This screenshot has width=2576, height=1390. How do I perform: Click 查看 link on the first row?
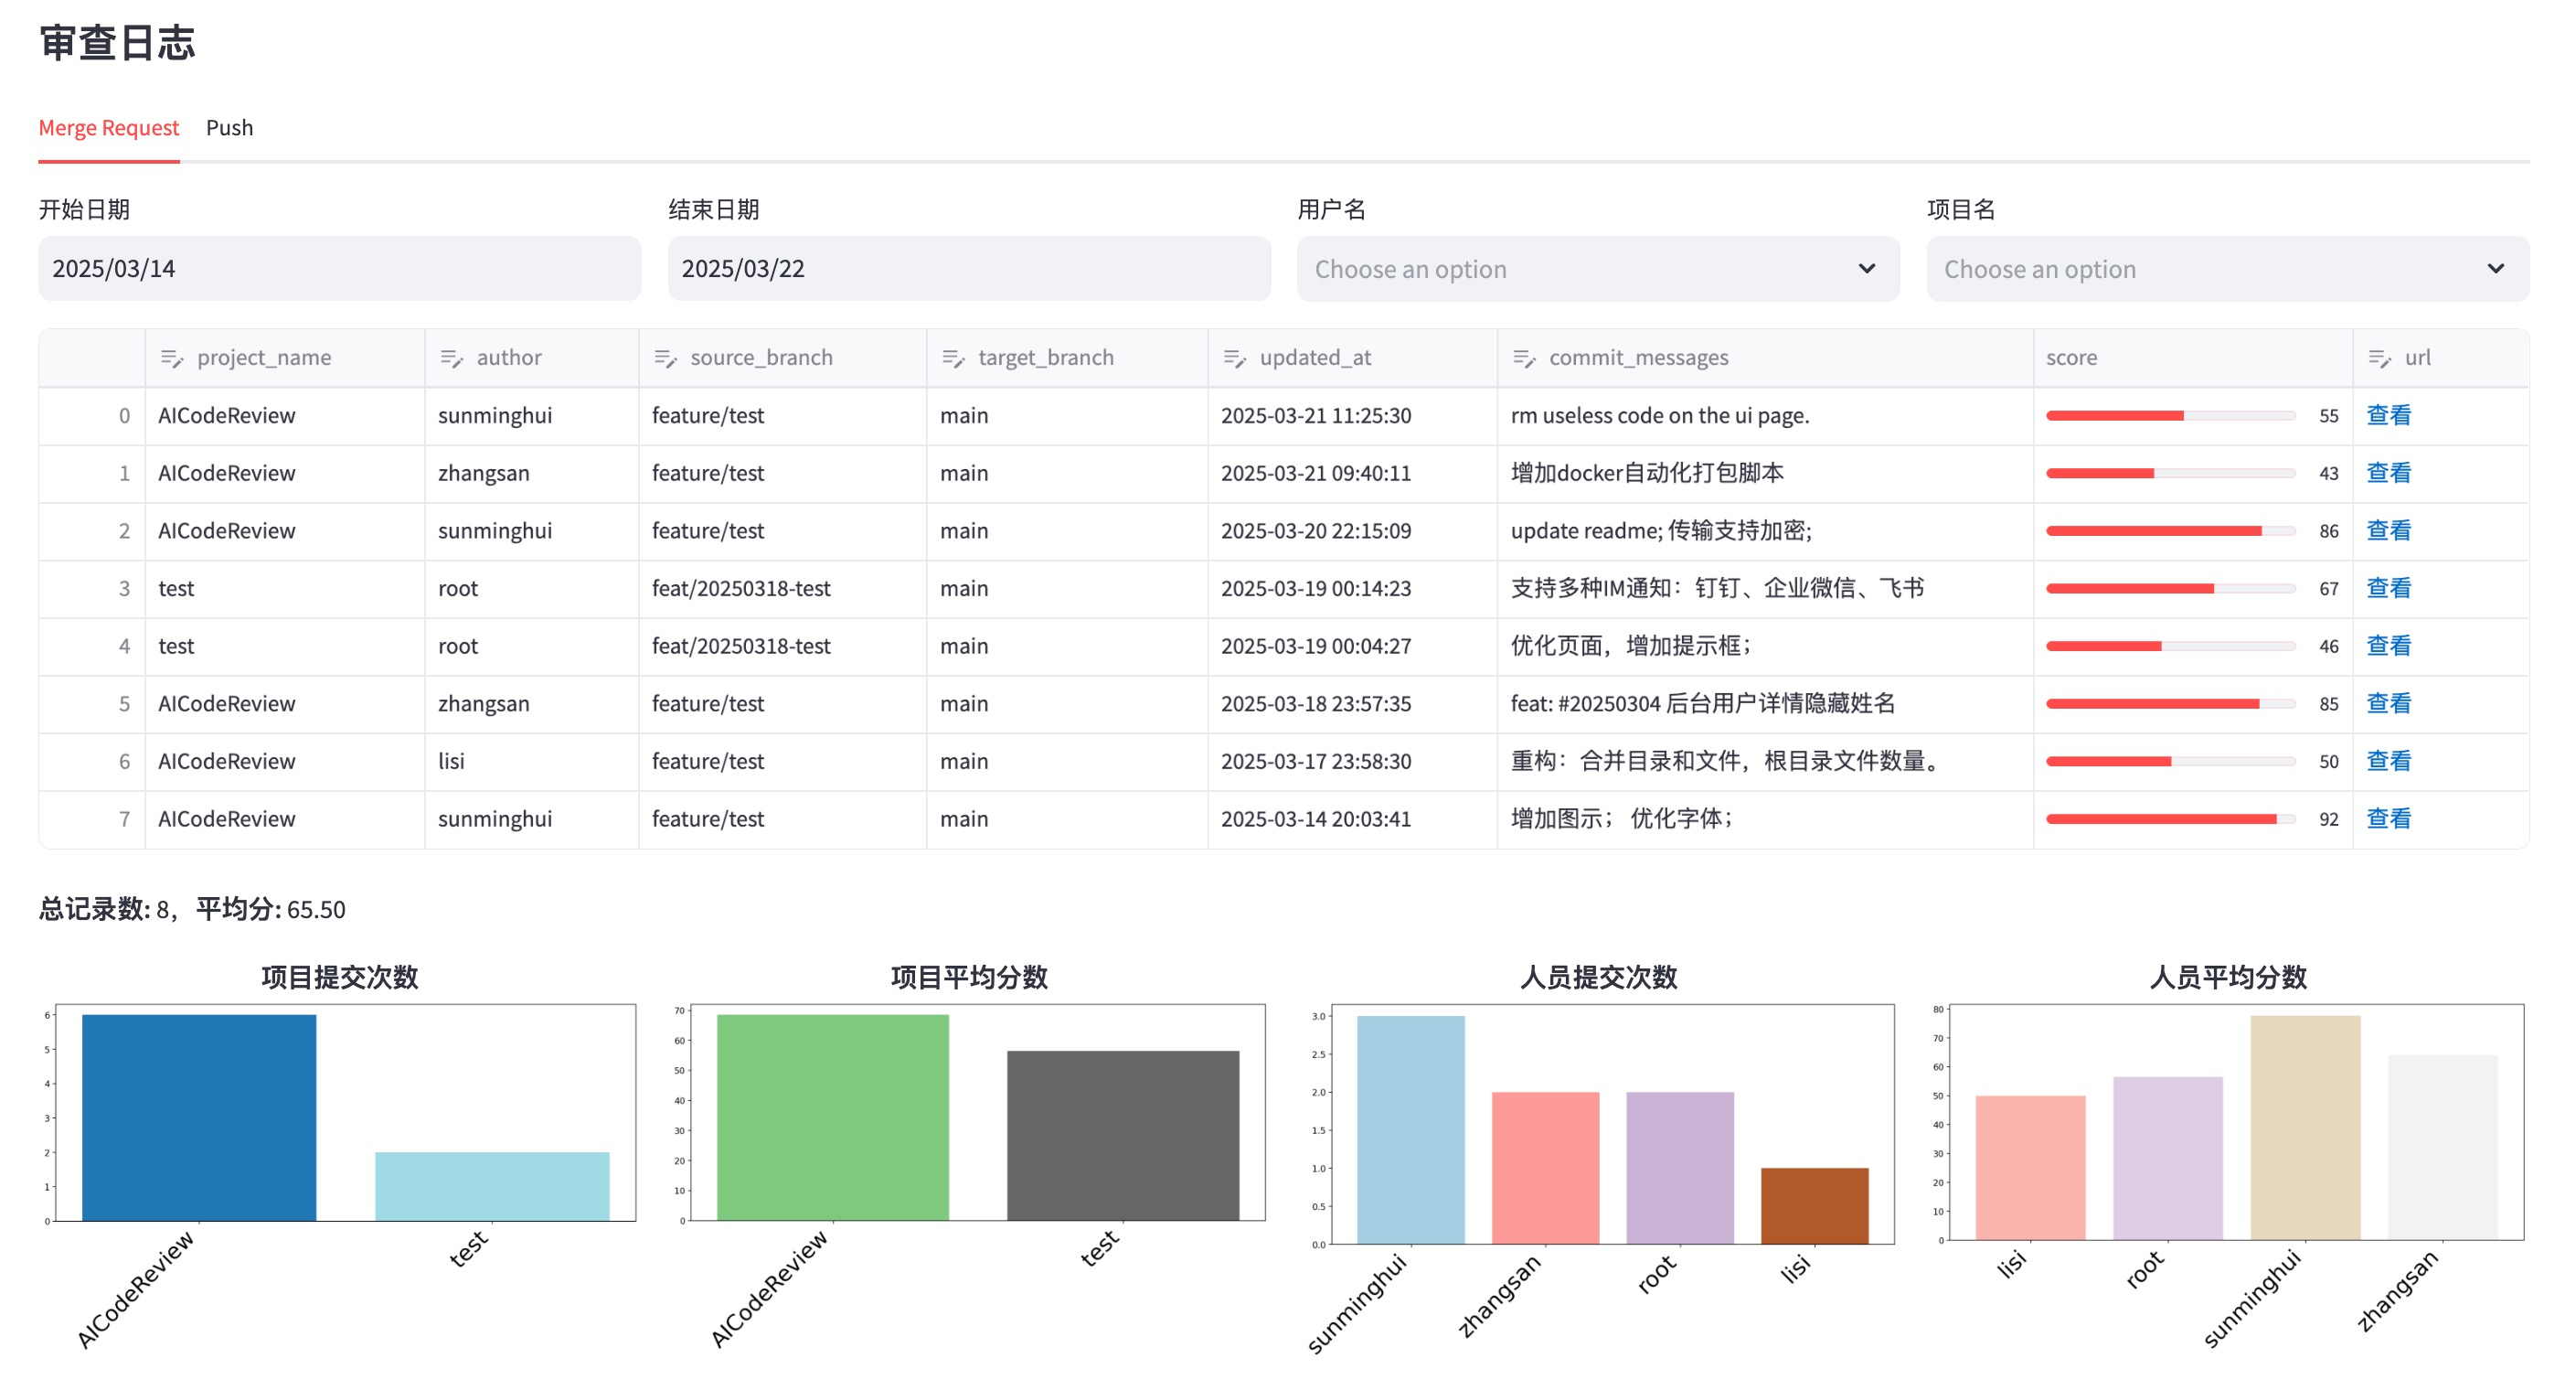(x=2390, y=415)
